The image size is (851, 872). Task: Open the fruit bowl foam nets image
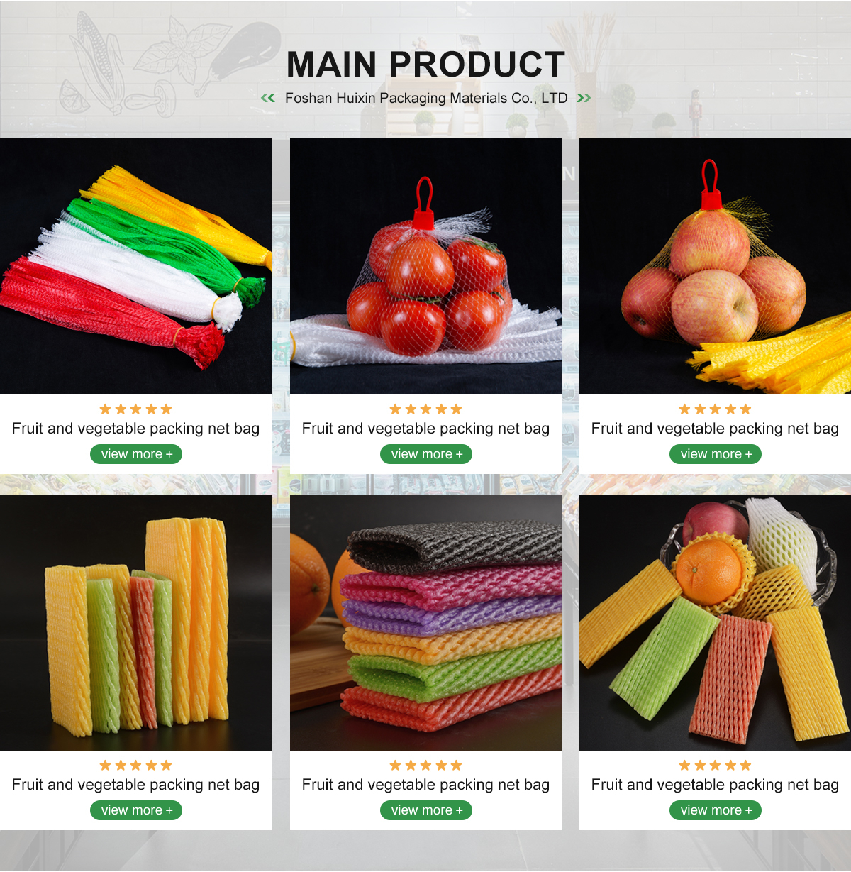tap(715, 622)
